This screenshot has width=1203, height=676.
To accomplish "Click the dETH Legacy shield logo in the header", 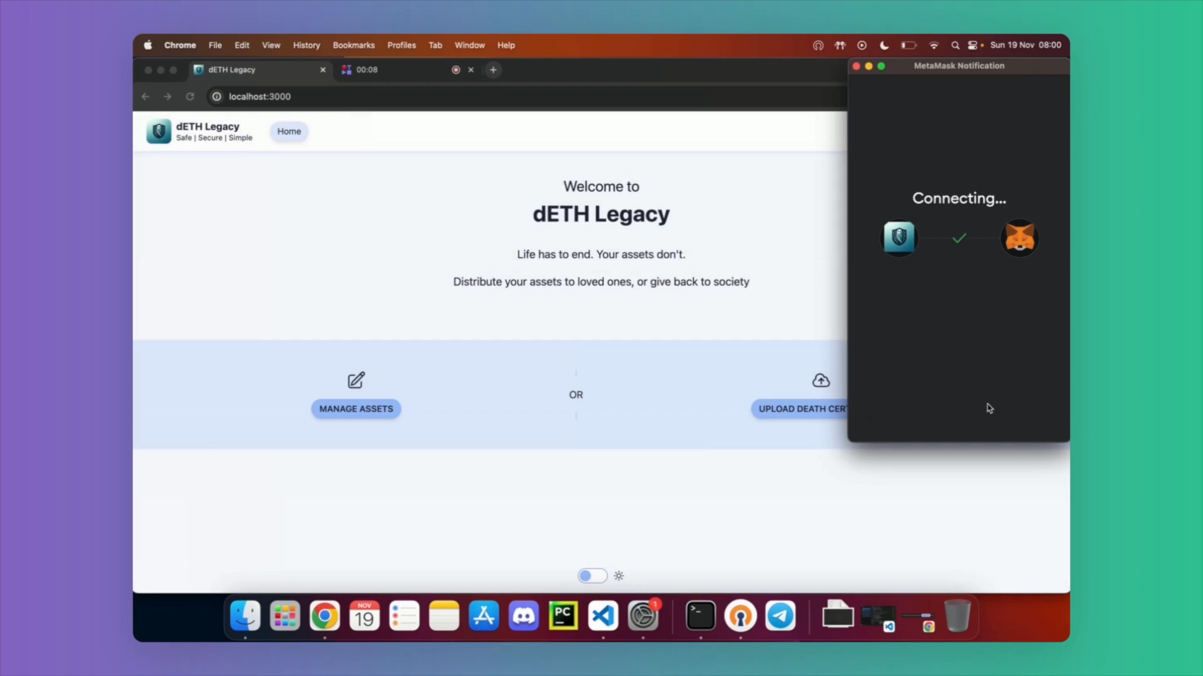I will [x=159, y=131].
